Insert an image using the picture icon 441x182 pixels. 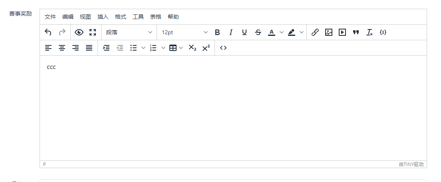tap(329, 32)
